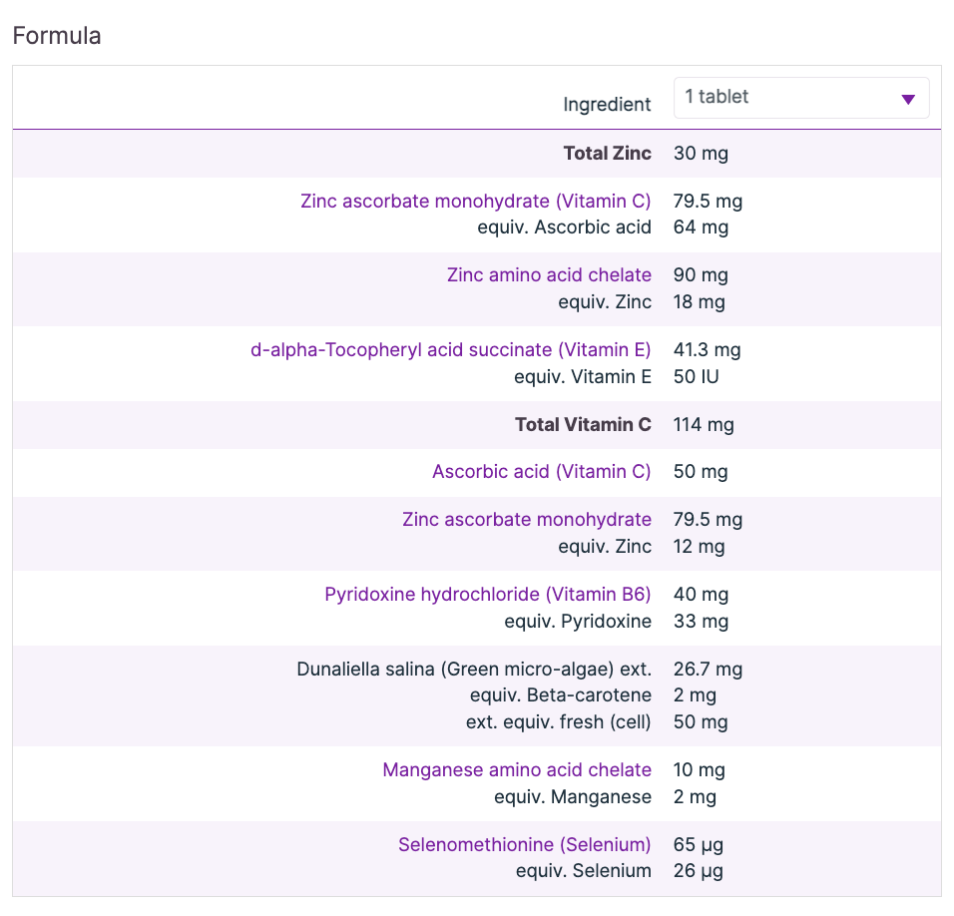Screen dimensions: 954x916
Task: Open d-alpha-Tocopheryl acid succinate (Vitamin E) link
Action: click(x=450, y=350)
